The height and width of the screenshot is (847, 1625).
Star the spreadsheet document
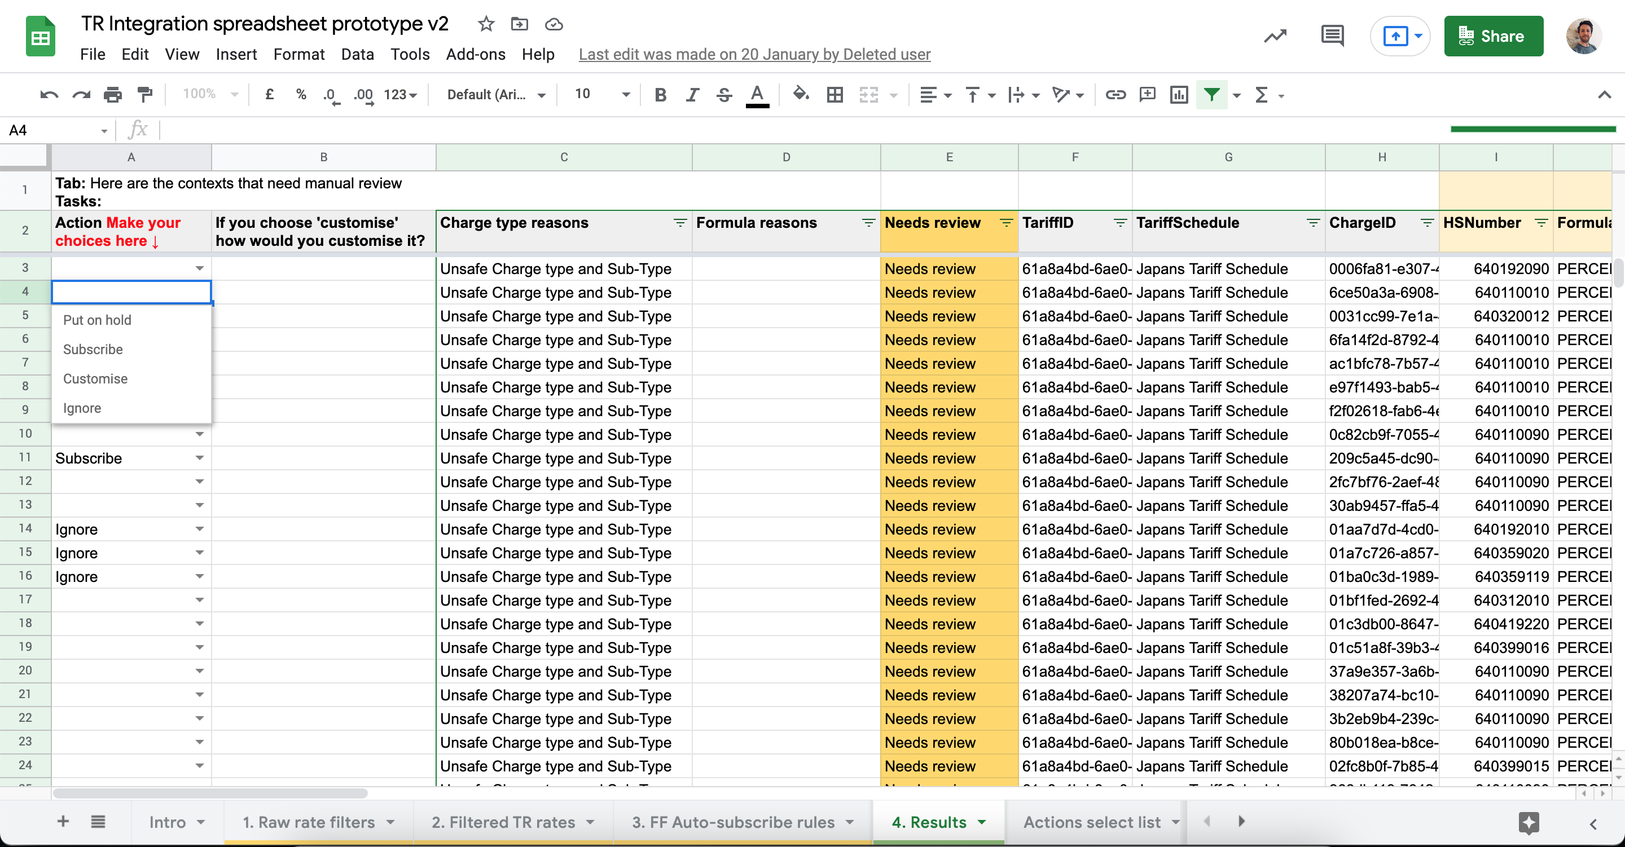pos(486,24)
